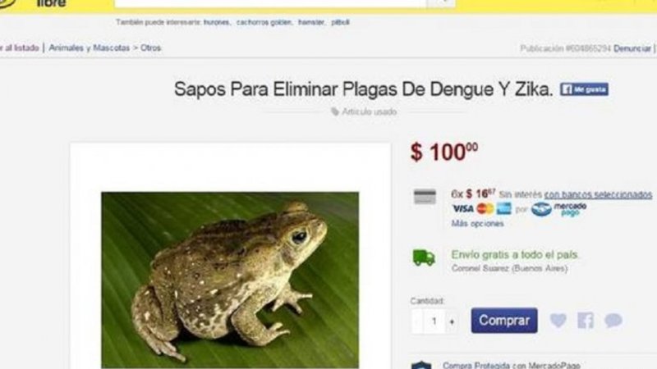Share listing via Facebook icon
Screen dimensions: 657x369
point(586,321)
